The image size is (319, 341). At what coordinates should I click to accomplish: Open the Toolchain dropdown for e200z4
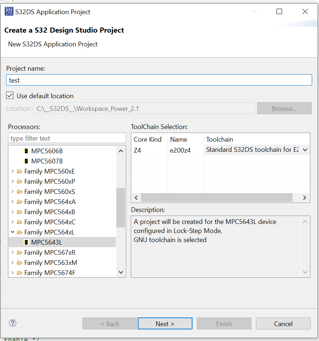[305, 150]
